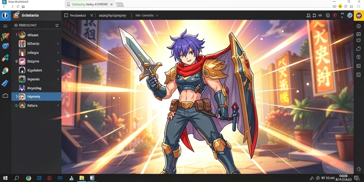364x182 pixels.
Task: Expand the highlighted blue sidebar row chevron
Action: 16,97
